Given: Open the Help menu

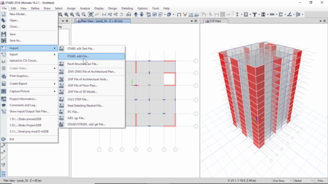Looking at the screenshot, I should pyautogui.click(x=166, y=8).
